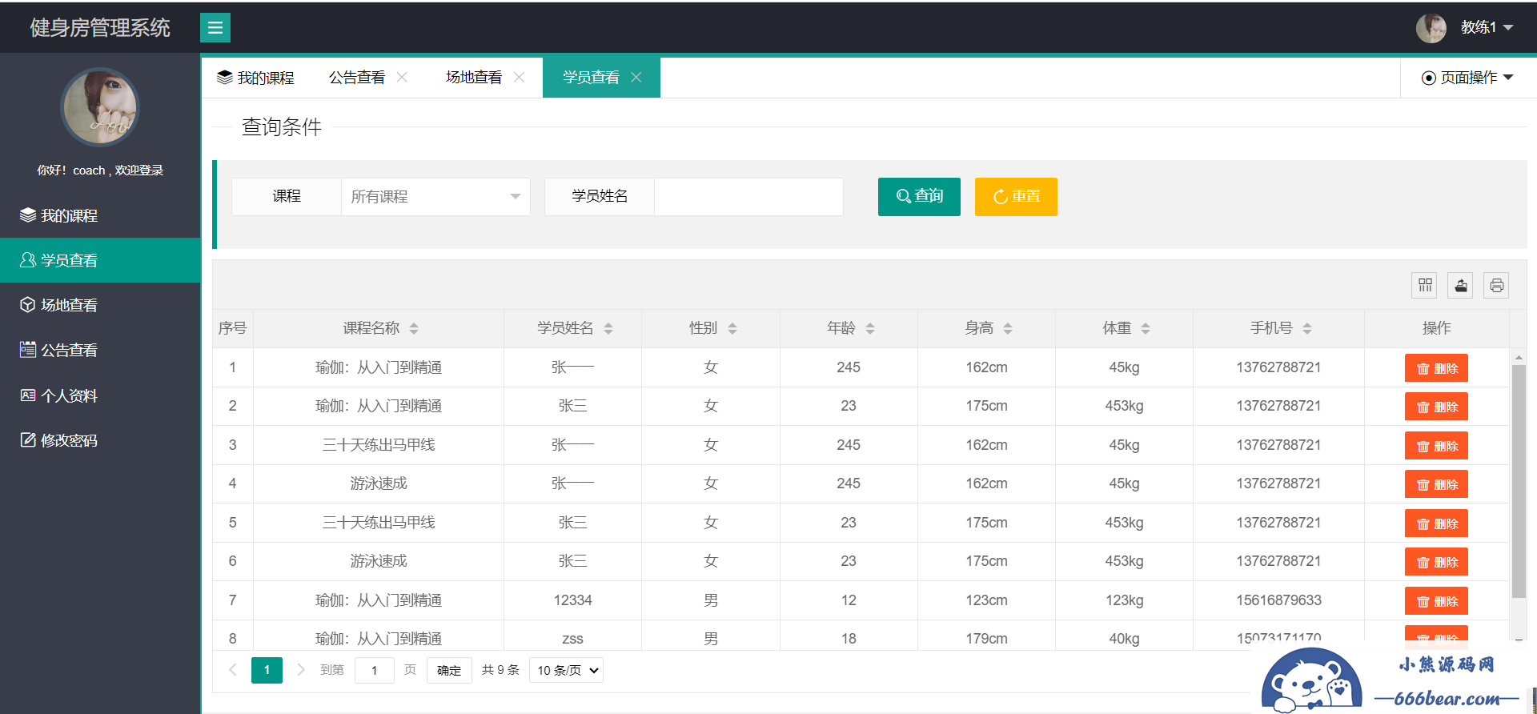Sort by 性别 column arrows
This screenshot has width=1537, height=714.
pos(732,328)
